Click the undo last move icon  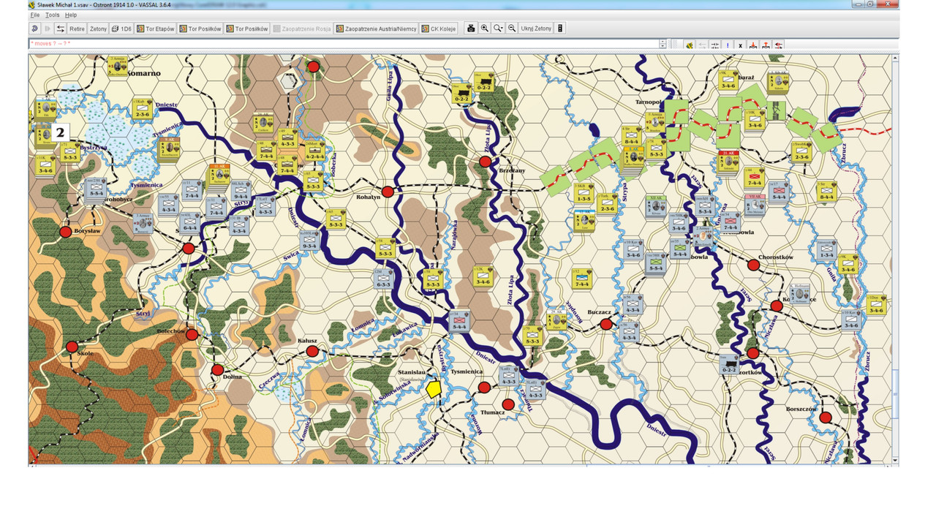click(x=35, y=29)
